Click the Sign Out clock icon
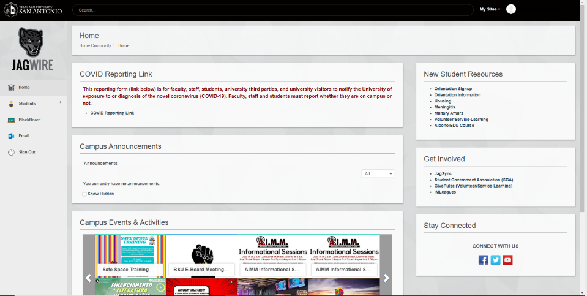The image size is (587, 296). [x=11, y=152]
